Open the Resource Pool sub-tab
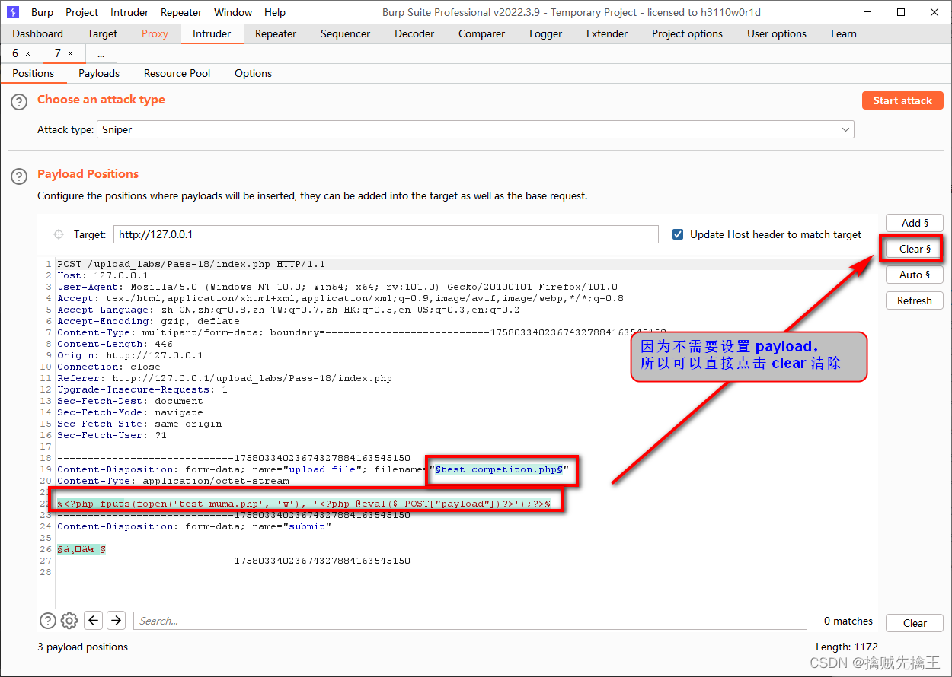The image size is (952, 677). [x=177, y=73]
